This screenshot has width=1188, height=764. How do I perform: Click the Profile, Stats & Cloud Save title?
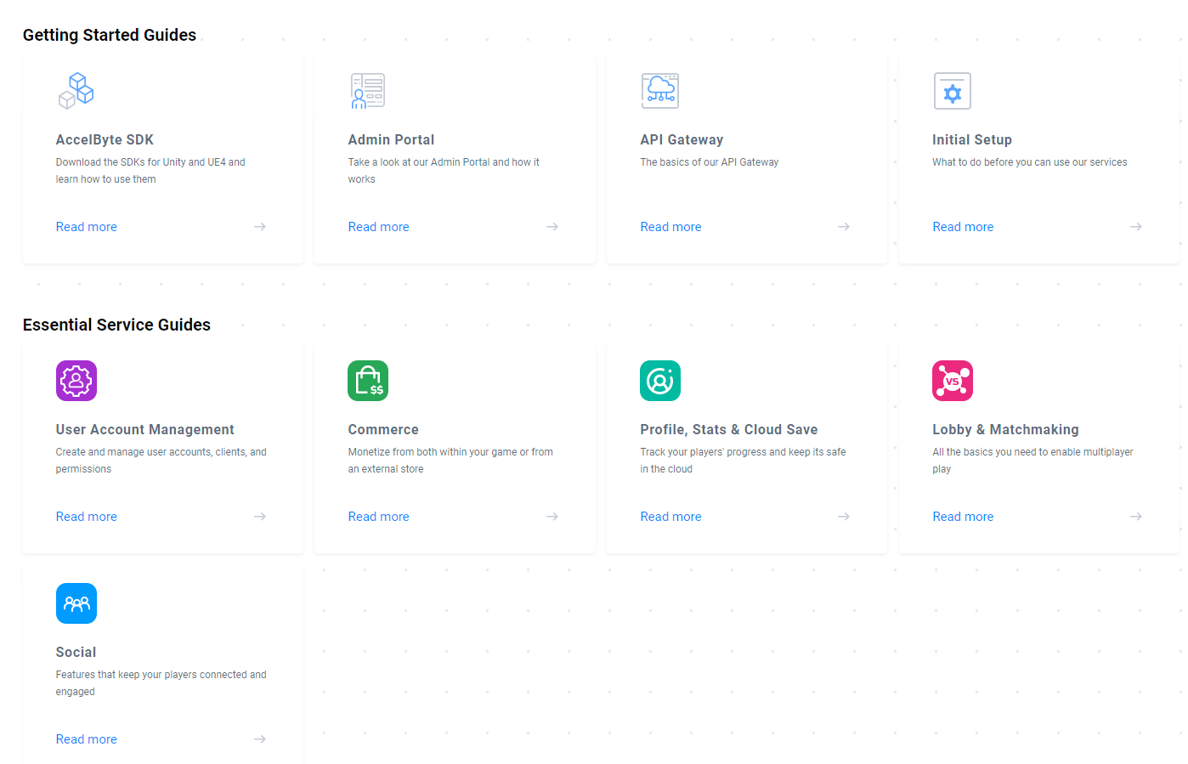click(729, 430)
